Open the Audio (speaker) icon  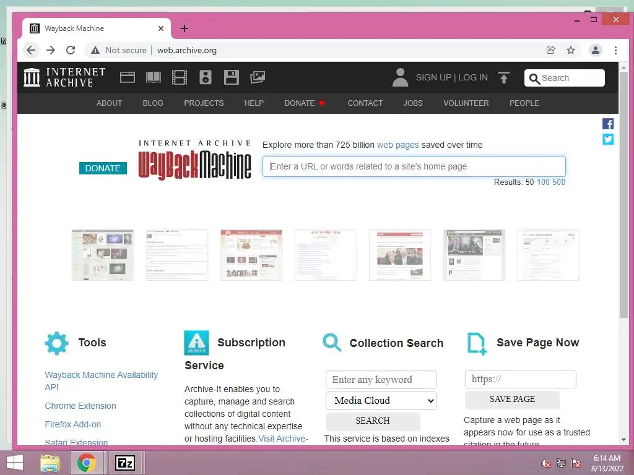tap(206, 77)
